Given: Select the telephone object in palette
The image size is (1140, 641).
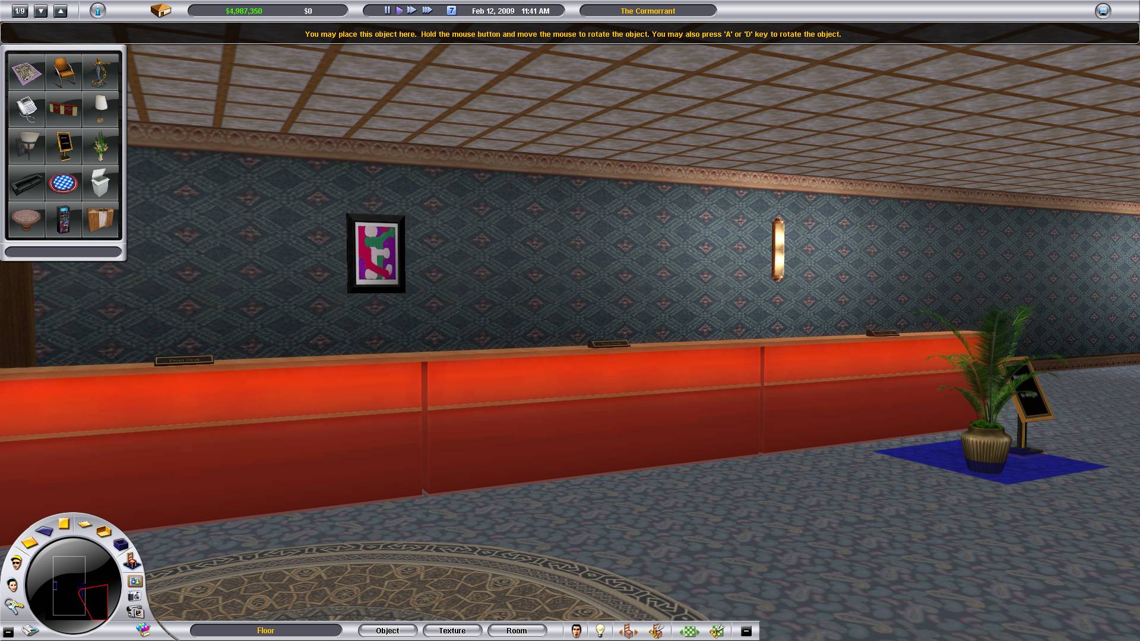Looking at the screenshot, I should (26, 109).
